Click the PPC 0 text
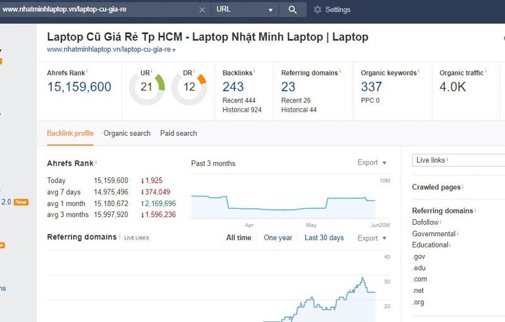Viewport: 505px width, 322px height. click(370, 100)
